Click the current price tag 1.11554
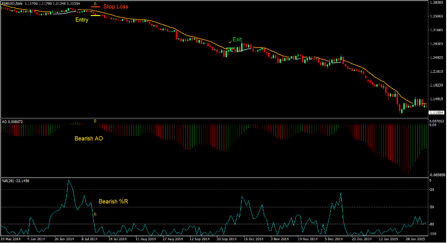This screenshot has height=243, width=447. point(436,113)
